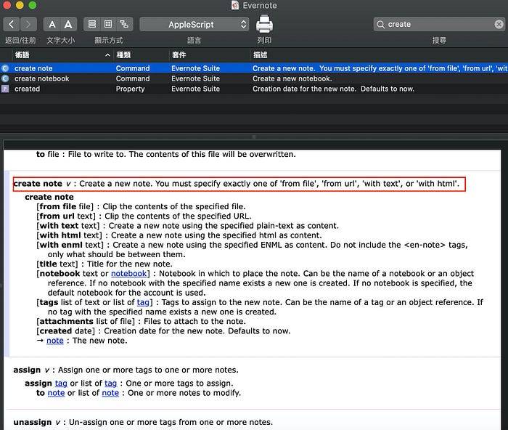Open 'list of note' link in assign
This screenshot has width=508, height=430.
coord(110,393)
